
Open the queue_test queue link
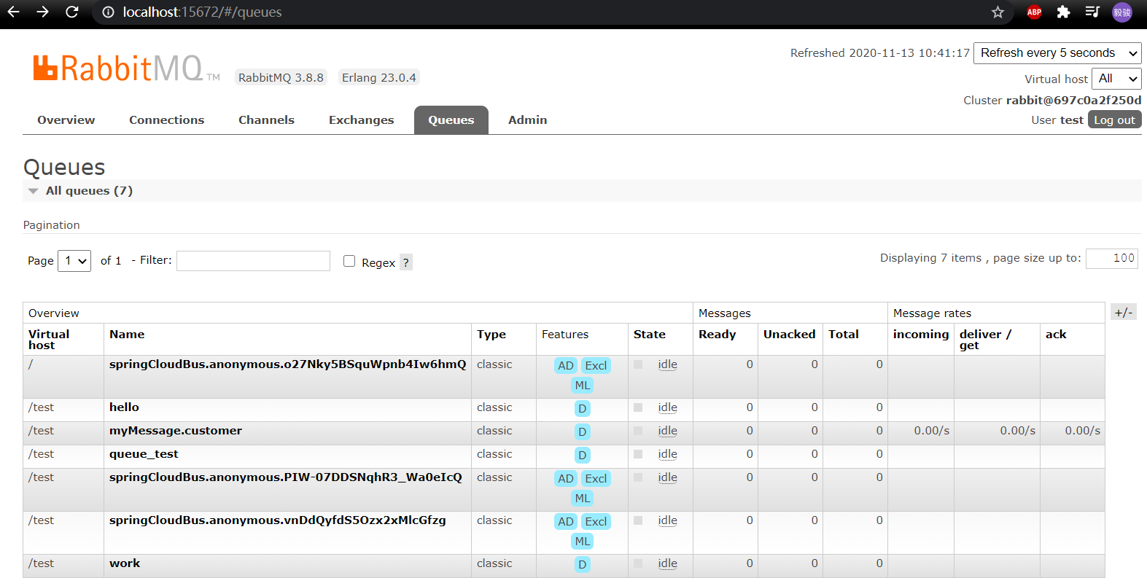coord(144,454)
